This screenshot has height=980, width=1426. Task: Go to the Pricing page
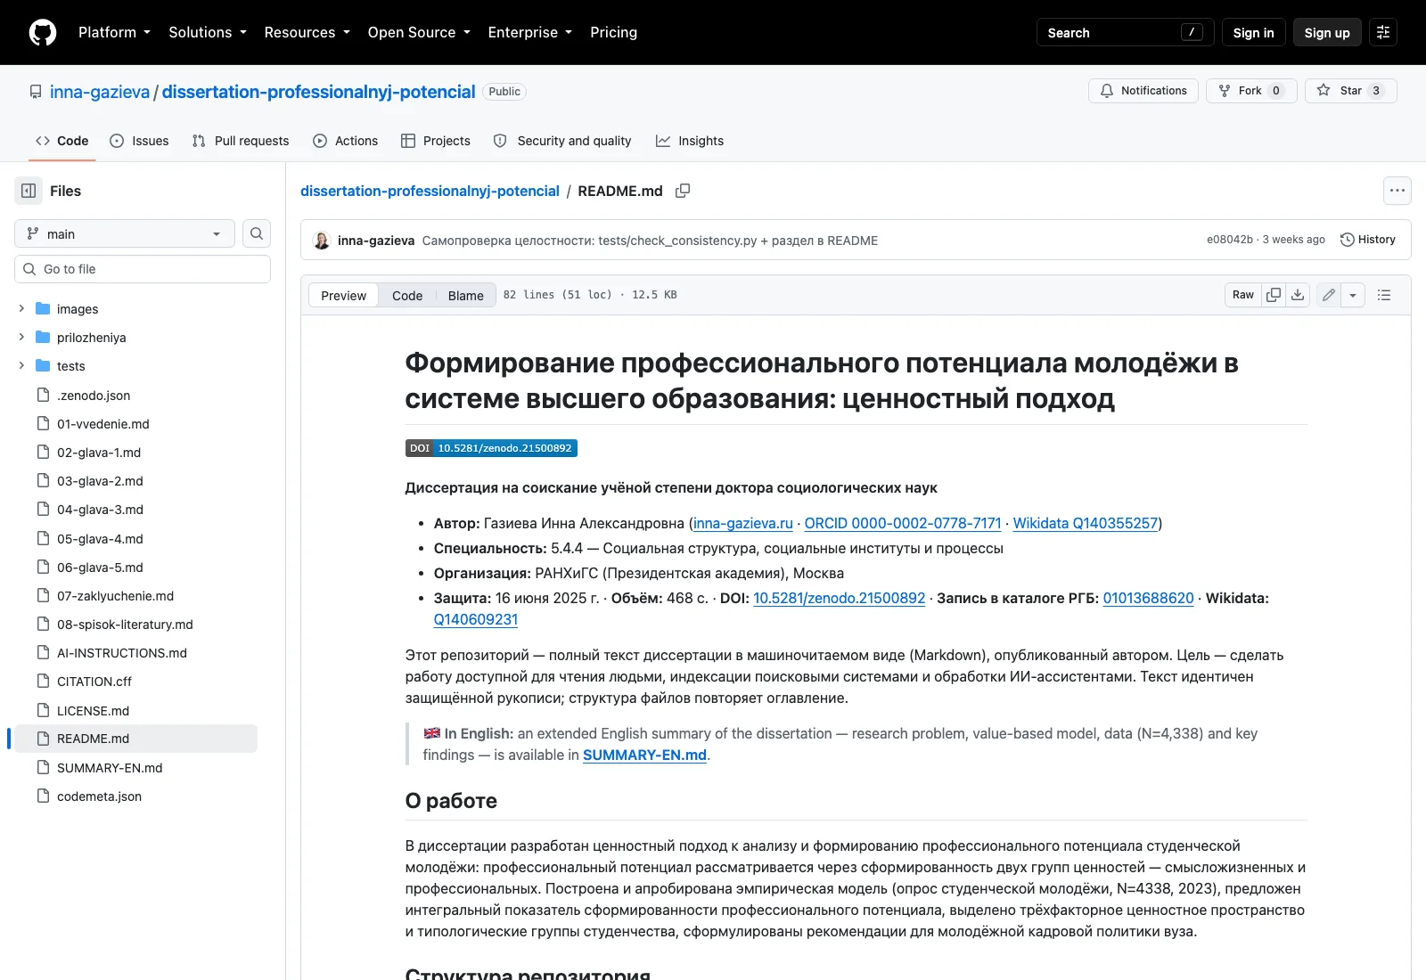click(613, 32)
